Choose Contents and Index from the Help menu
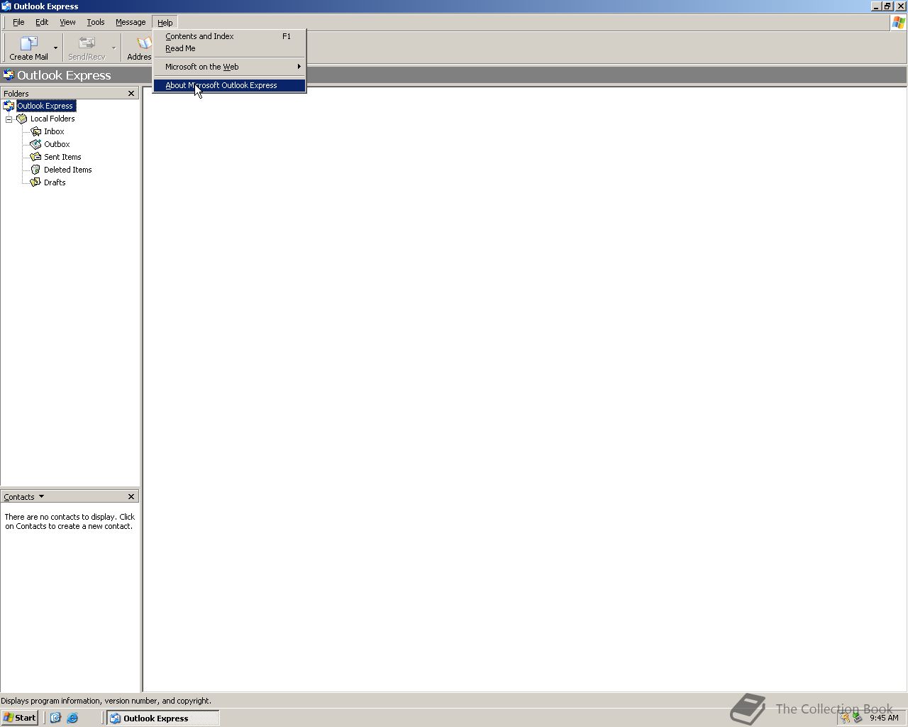The image size is (908, 727). 229,36
